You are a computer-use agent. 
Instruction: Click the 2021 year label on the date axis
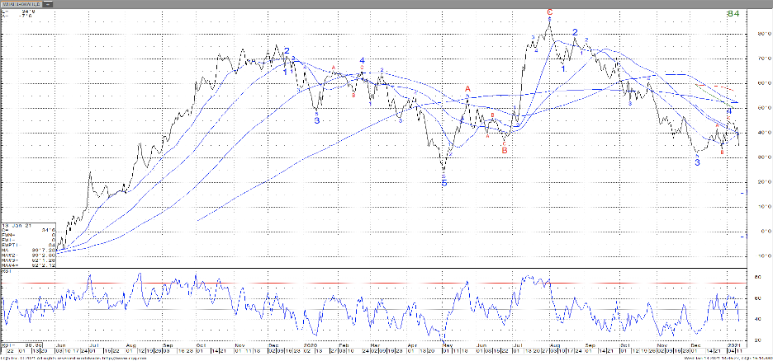click(732, 340)
